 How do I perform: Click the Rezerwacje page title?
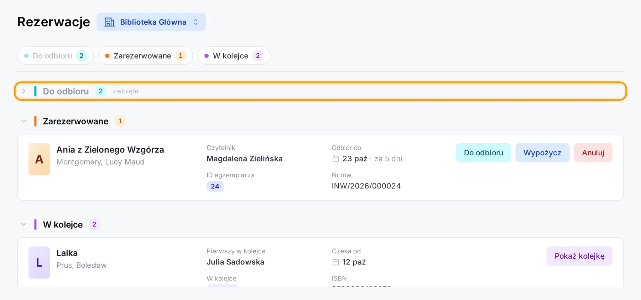point(54,22)
